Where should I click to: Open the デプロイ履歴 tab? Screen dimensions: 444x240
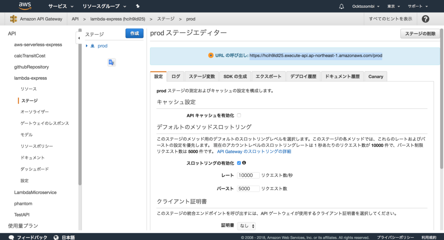point(303,76)
